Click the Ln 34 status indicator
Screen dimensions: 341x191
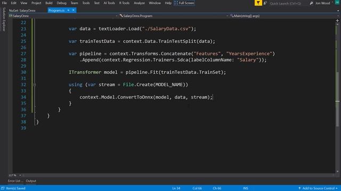176,188
